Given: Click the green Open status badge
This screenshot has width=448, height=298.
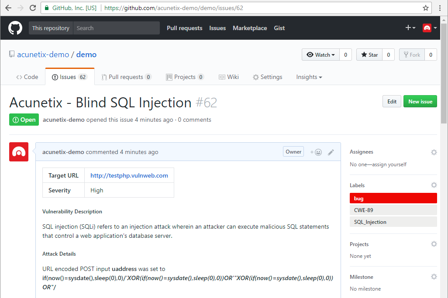Looking at the screenshot, I should 24,120.
